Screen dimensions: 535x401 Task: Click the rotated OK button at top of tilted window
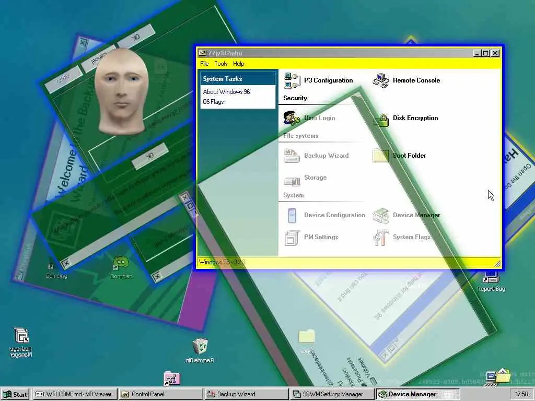[x=136, y=37]
